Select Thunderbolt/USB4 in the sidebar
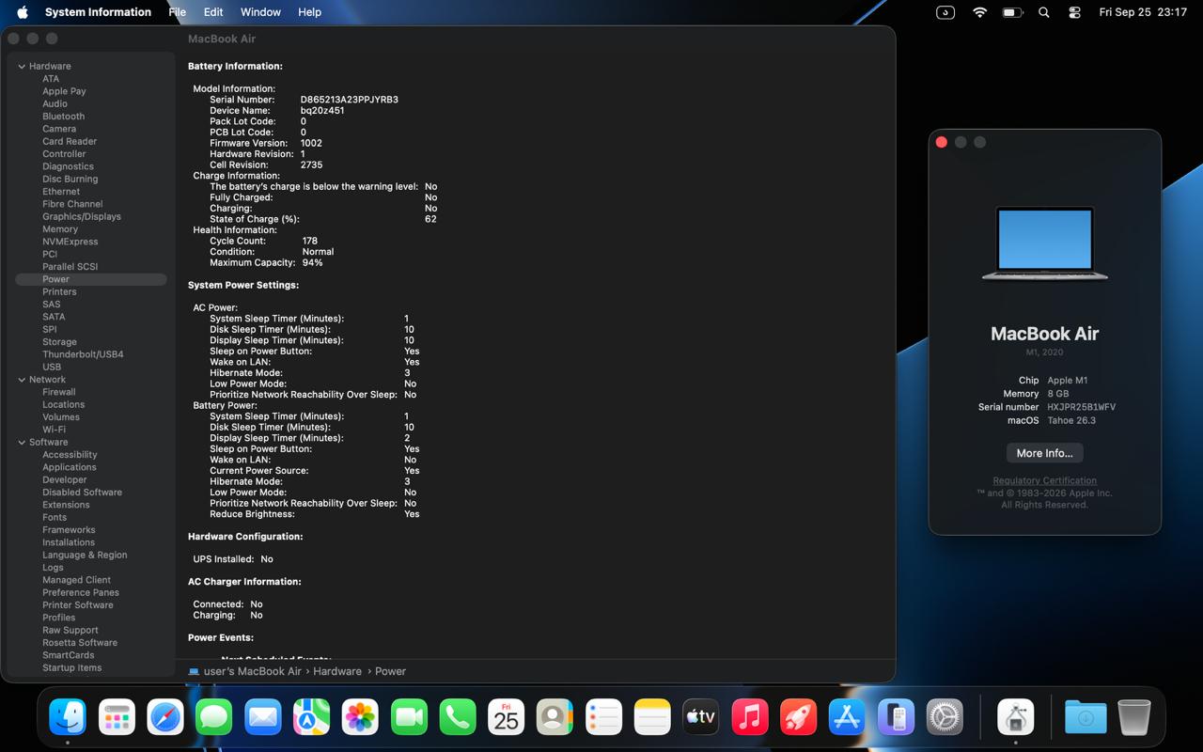 coord(83,354)
